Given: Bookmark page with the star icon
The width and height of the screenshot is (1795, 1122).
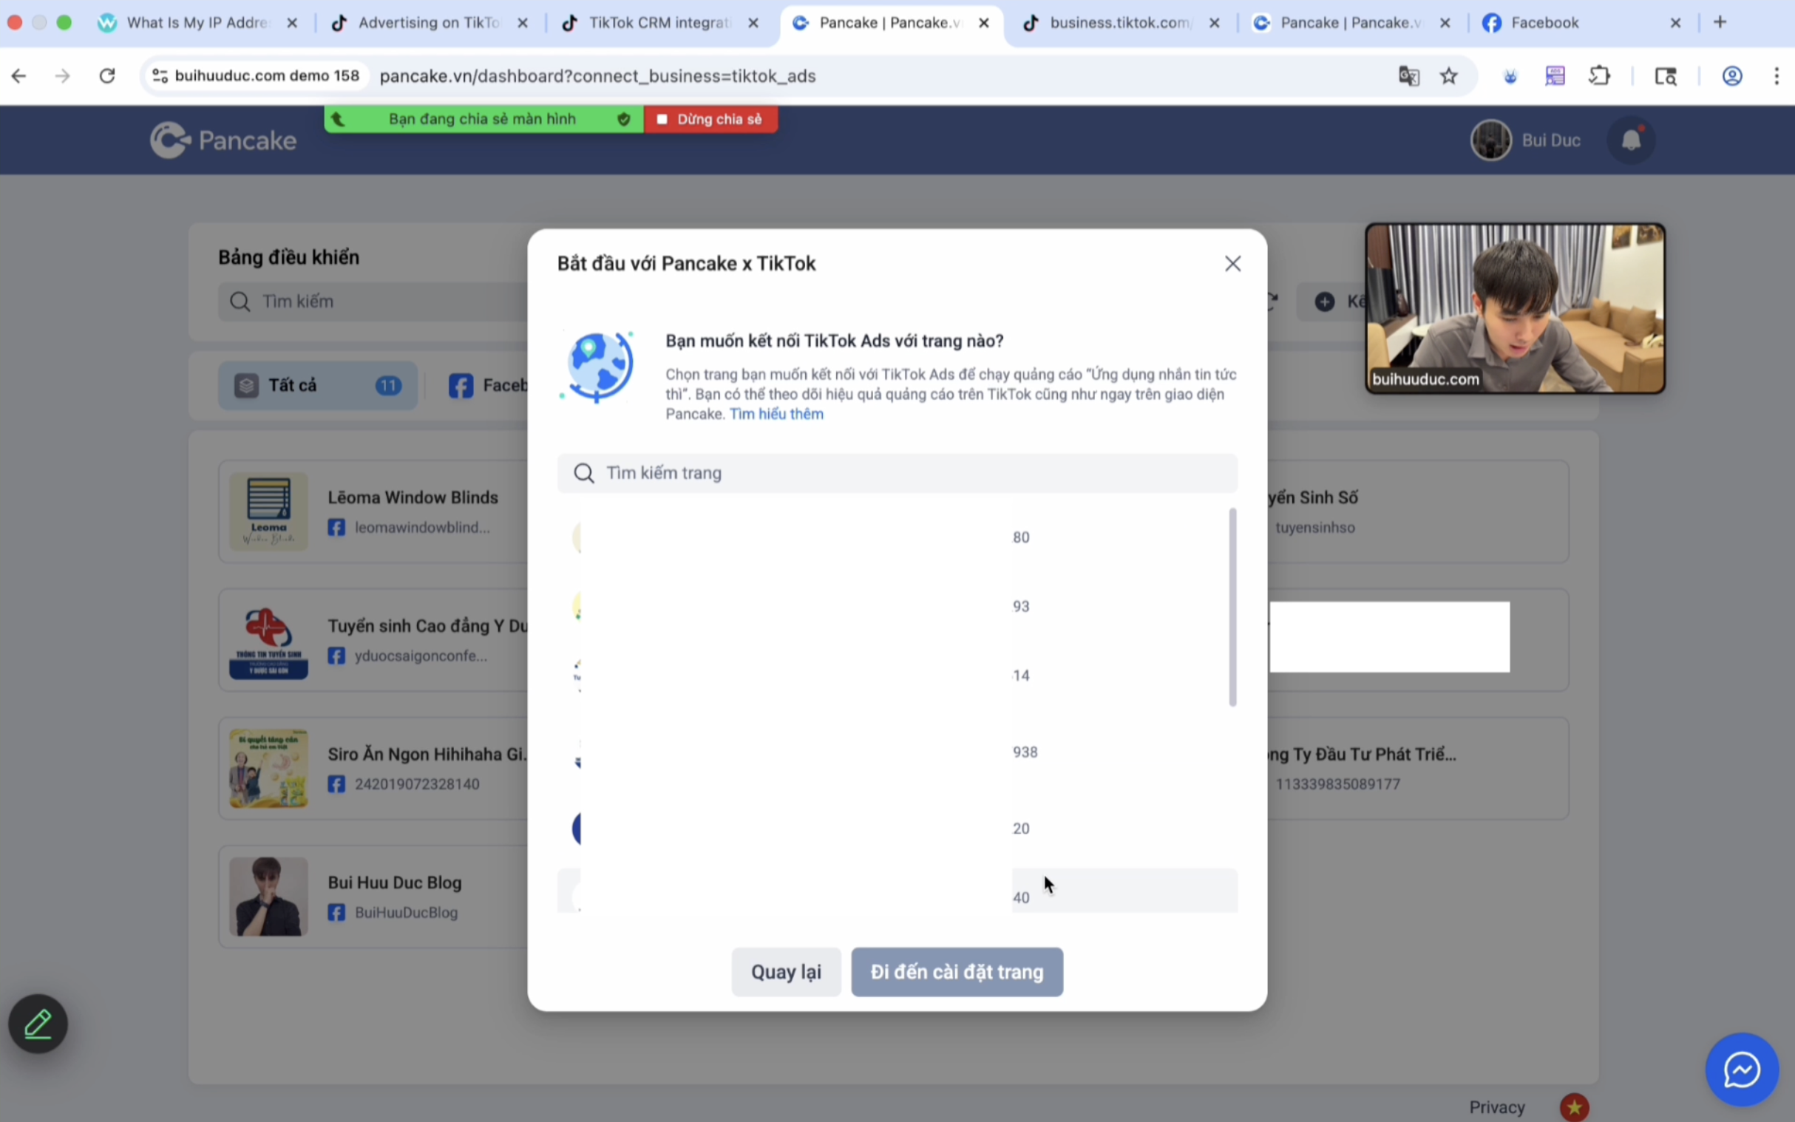Looking at the screenshot, I should point(1448,75).
